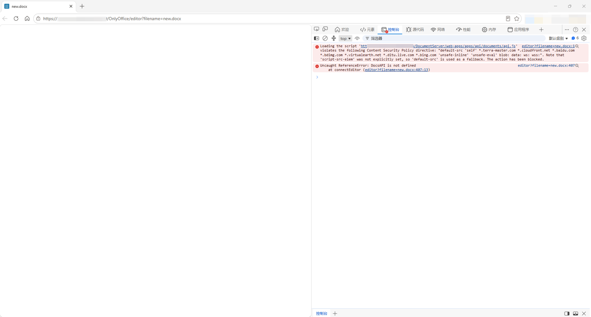This screenshot has width=591, height=317.
Task: Add more tools with the plus icon
Action: [x=541, y=30]
